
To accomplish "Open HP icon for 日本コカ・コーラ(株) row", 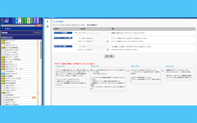I will (38, 57).
